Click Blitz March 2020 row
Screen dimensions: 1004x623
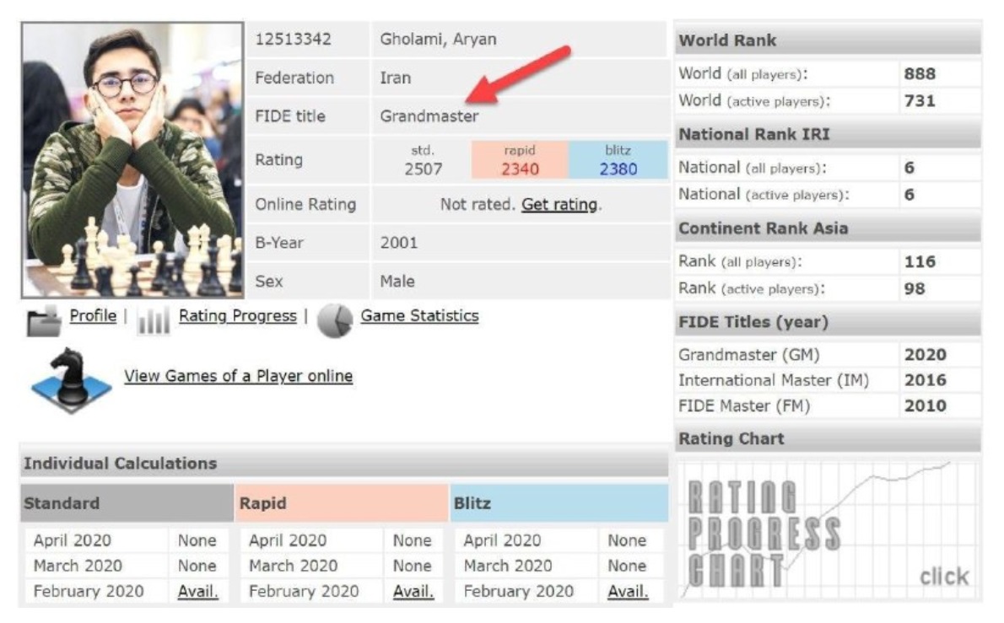[559, 566]
